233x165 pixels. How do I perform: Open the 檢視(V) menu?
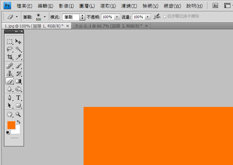point(150,6)
